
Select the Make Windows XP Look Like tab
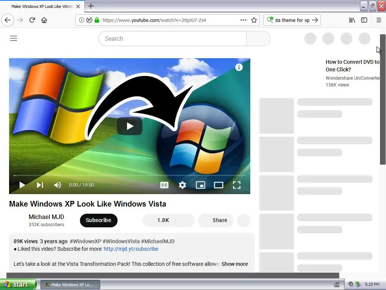(x=42, y=6)
